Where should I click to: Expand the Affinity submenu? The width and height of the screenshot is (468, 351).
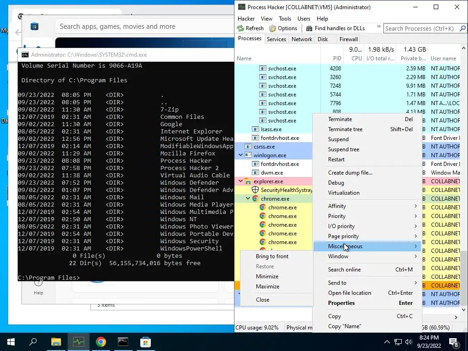click(x=367, y=206)
